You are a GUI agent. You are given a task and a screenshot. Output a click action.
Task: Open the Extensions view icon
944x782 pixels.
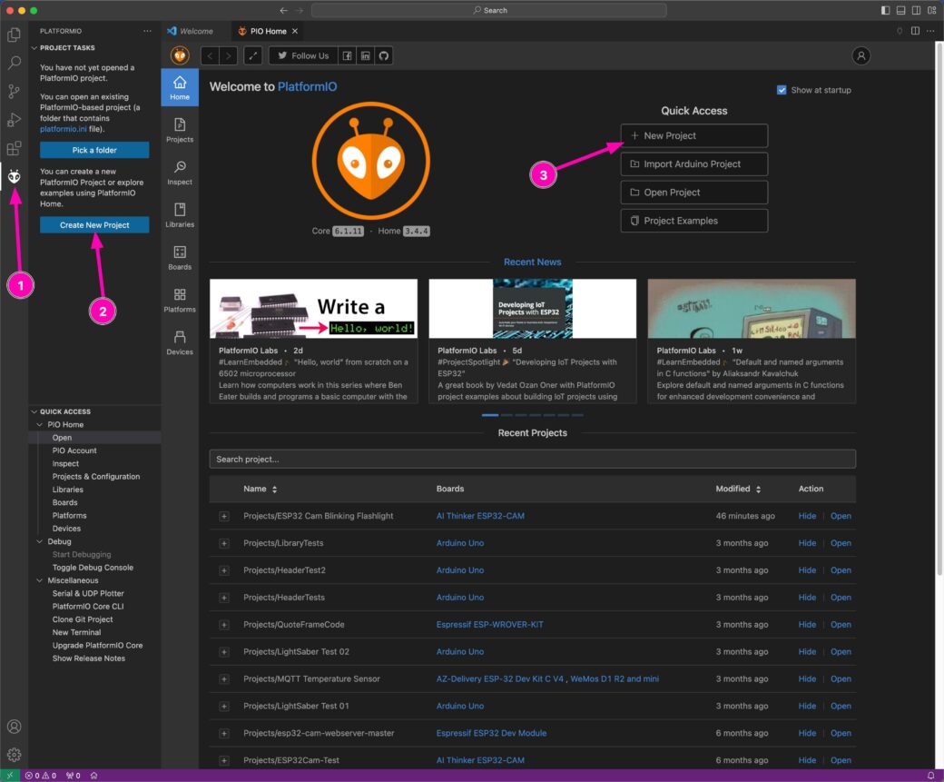tap(14, 148)
